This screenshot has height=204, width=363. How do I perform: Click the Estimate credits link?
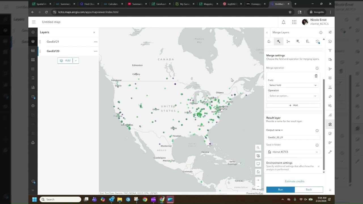(295, 181)
